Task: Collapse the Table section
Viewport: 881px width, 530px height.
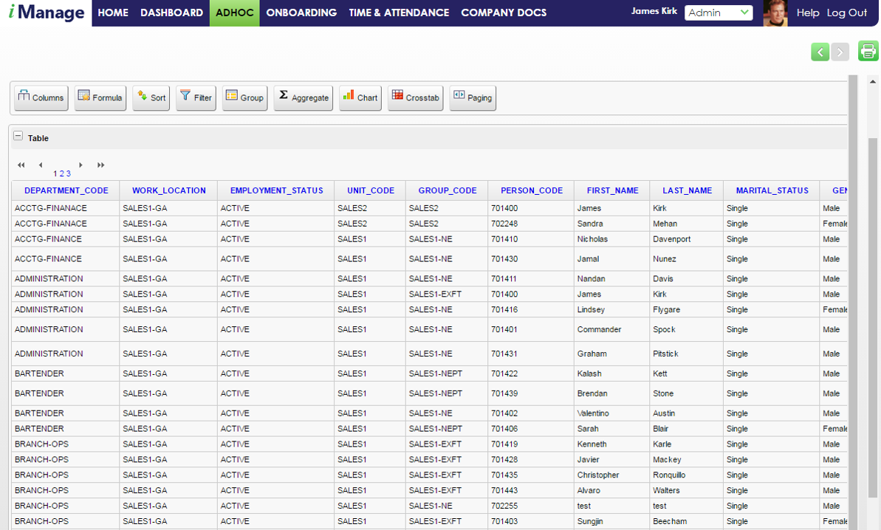Action: click(18, 136)
